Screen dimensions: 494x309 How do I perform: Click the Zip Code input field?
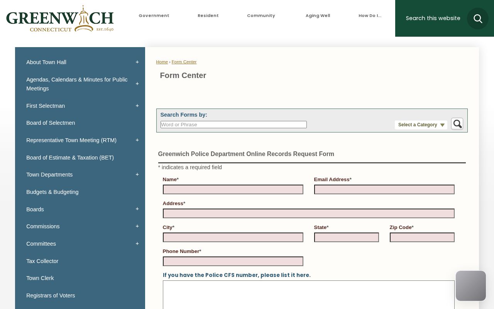pyautogui.click(x=422, y=237)
